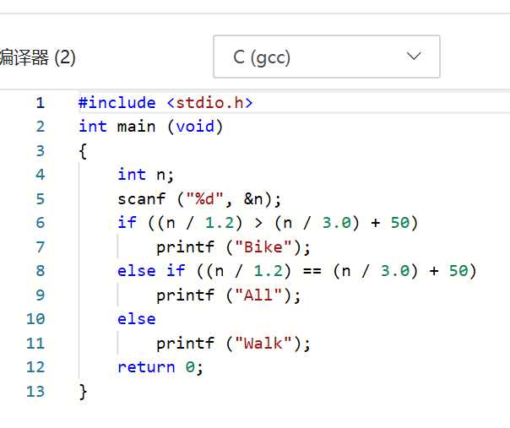
Task: Click the else if condition line
Action: coord(297,271)
